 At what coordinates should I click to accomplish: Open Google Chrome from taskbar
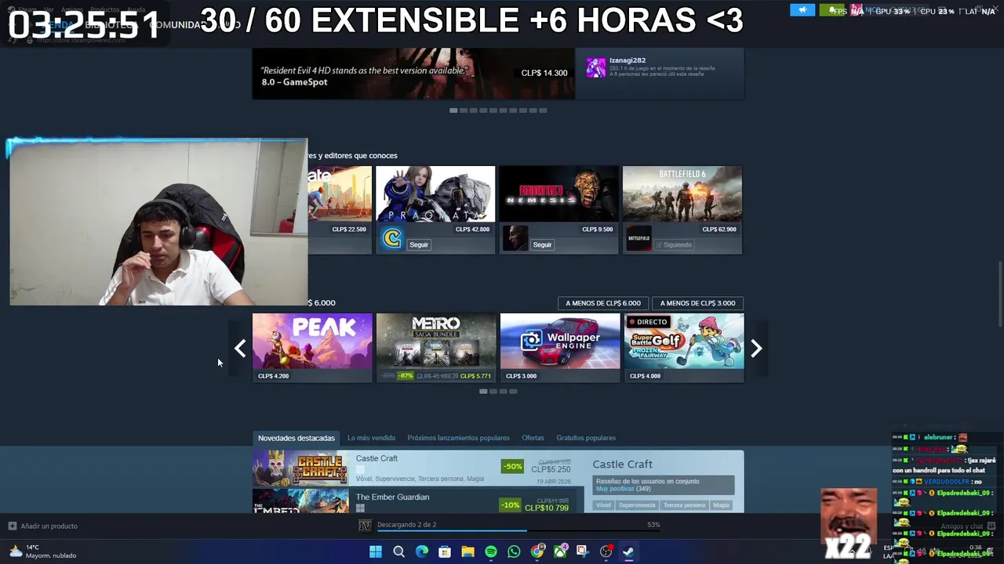(x=537, y=551)
